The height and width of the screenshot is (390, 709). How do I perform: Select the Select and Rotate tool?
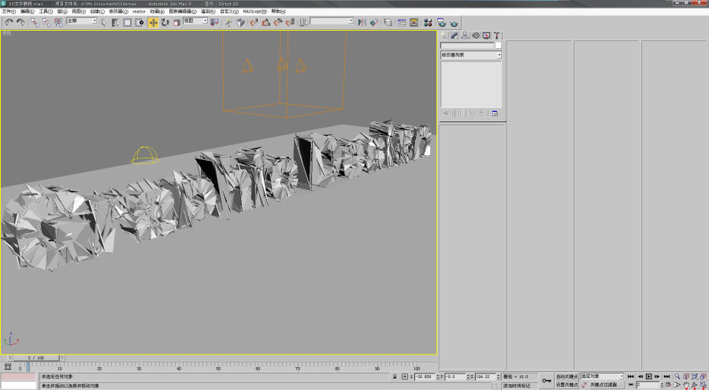(x=165, y=22)
